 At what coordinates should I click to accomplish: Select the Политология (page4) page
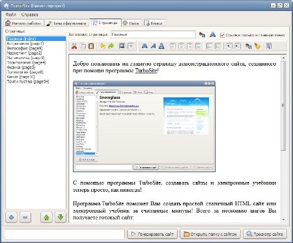(36, 62)
